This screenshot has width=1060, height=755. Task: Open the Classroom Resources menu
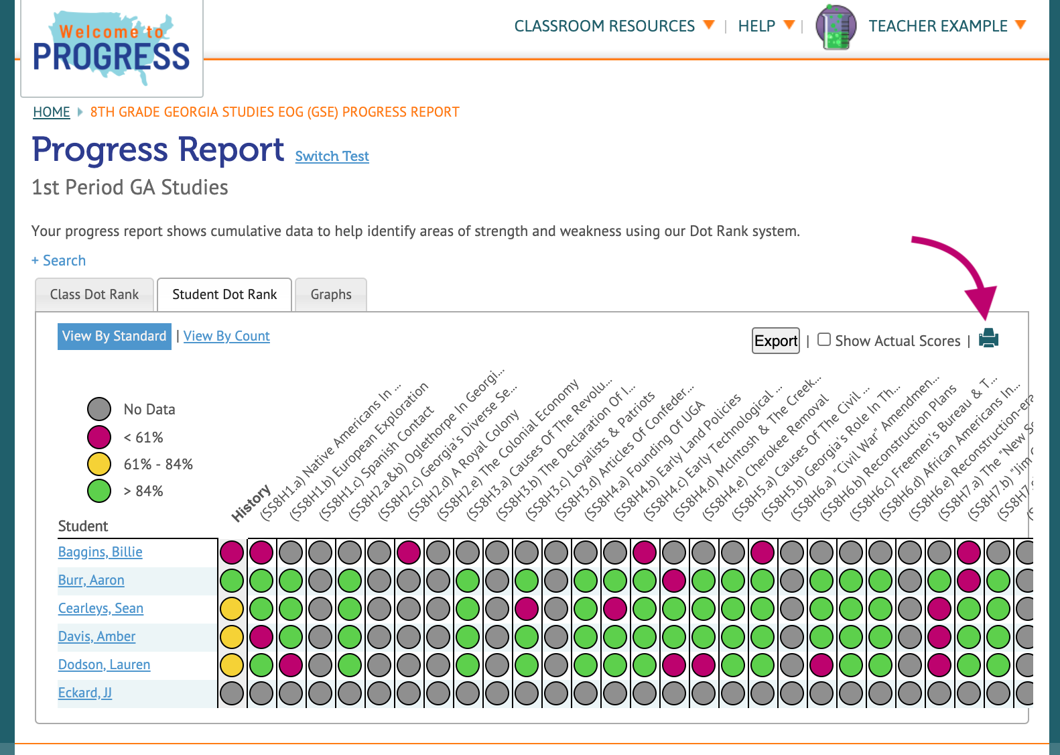point(604,26)
